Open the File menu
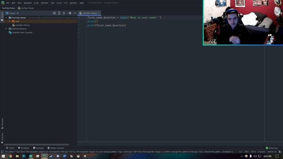 point(8,3)
